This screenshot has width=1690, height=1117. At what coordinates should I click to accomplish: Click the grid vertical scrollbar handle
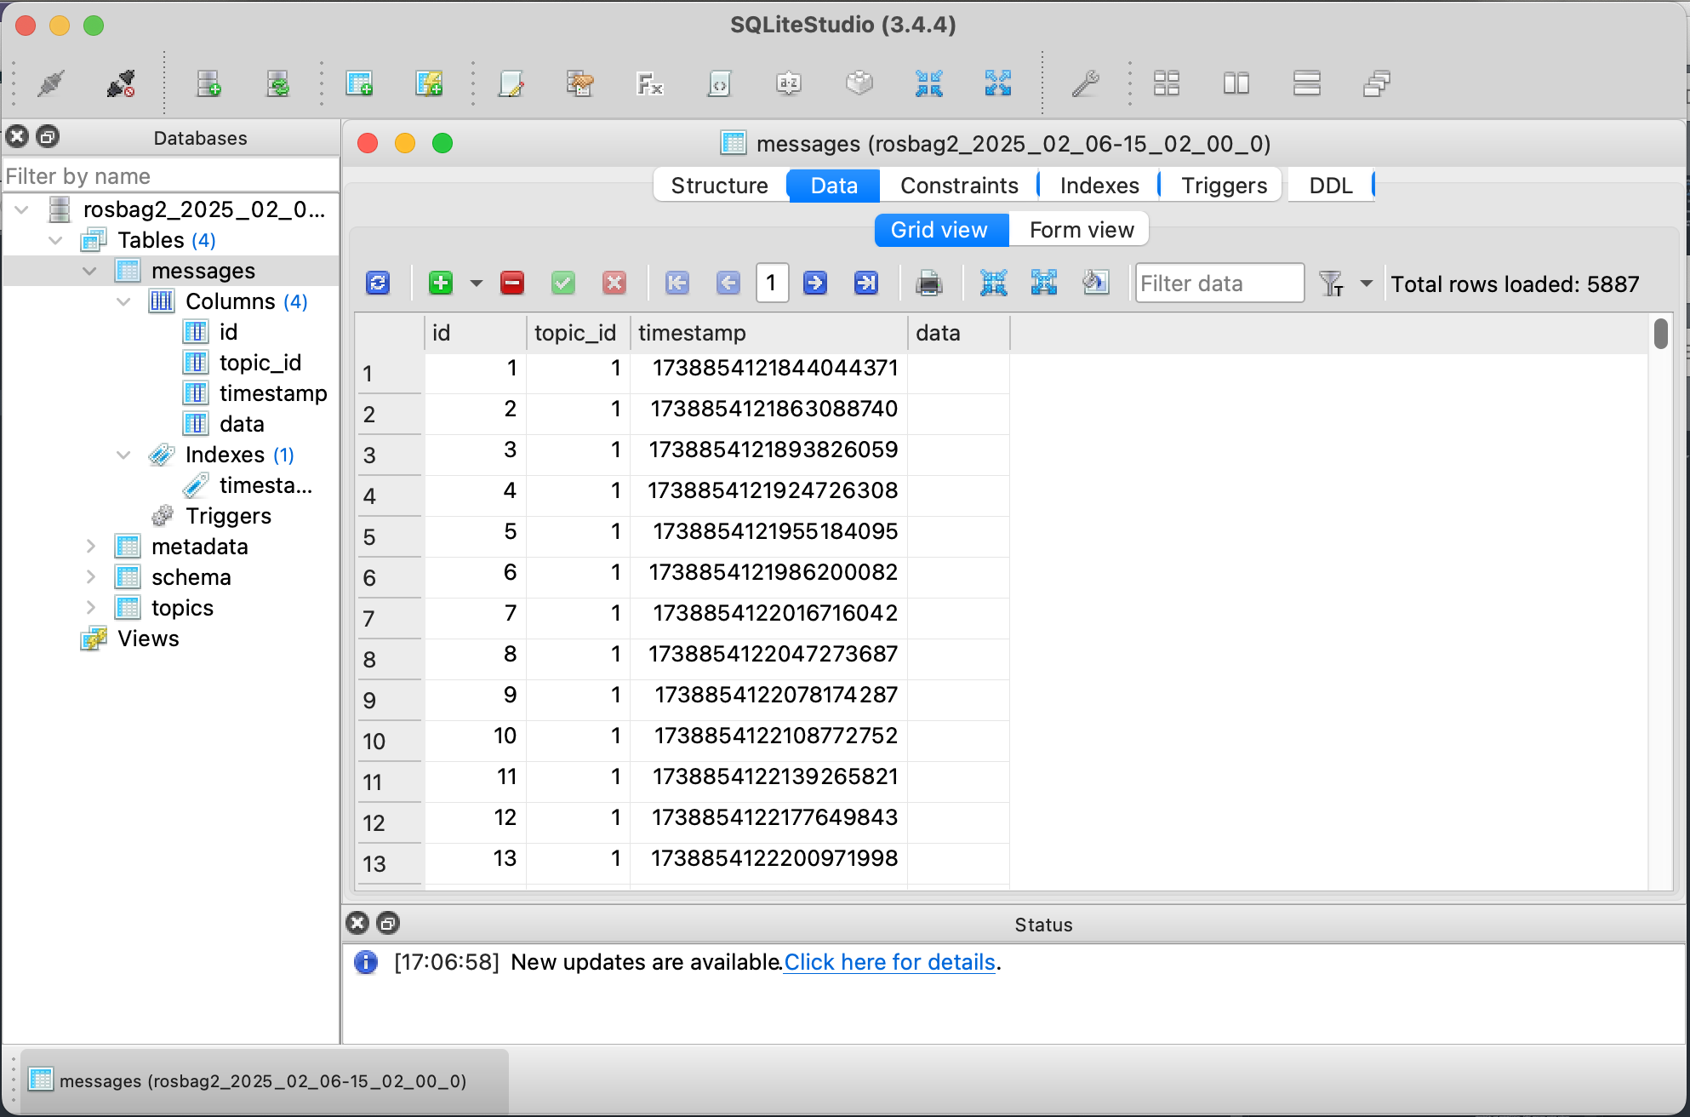pos(1660,333)
